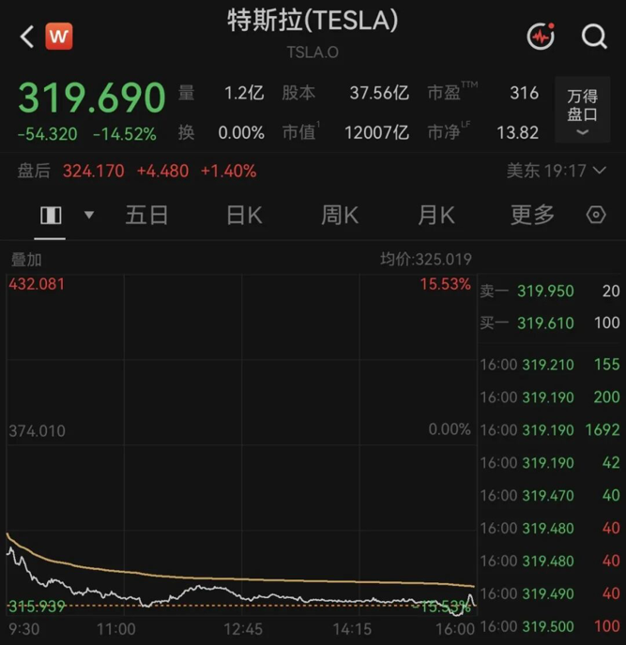Tap the chart midline label 374.010

tap(37, 431)
